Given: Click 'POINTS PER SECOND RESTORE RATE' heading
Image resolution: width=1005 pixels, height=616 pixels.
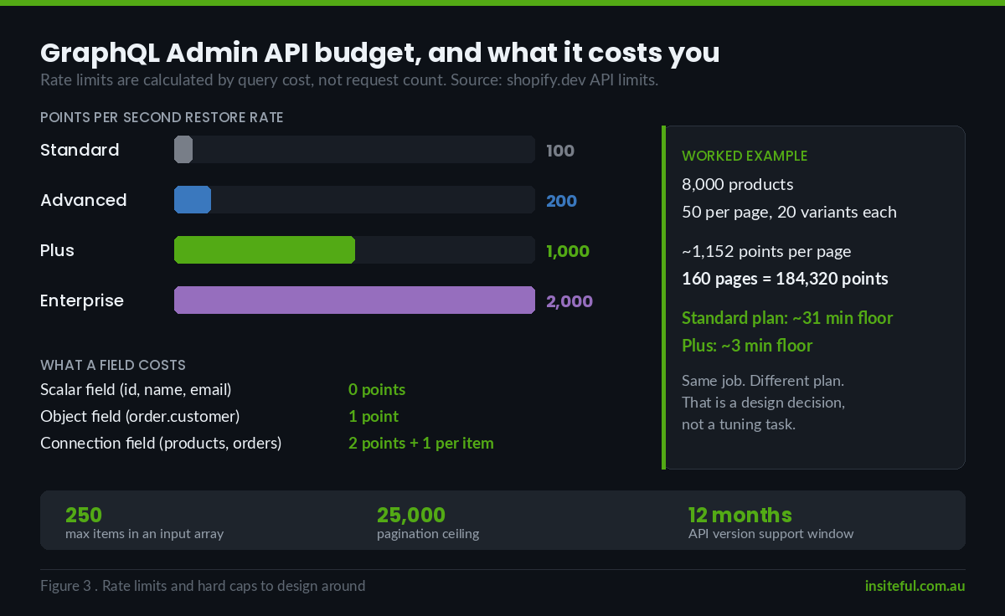Looking at the screenshot, I should pyautogui.click(x=162, y=118).
